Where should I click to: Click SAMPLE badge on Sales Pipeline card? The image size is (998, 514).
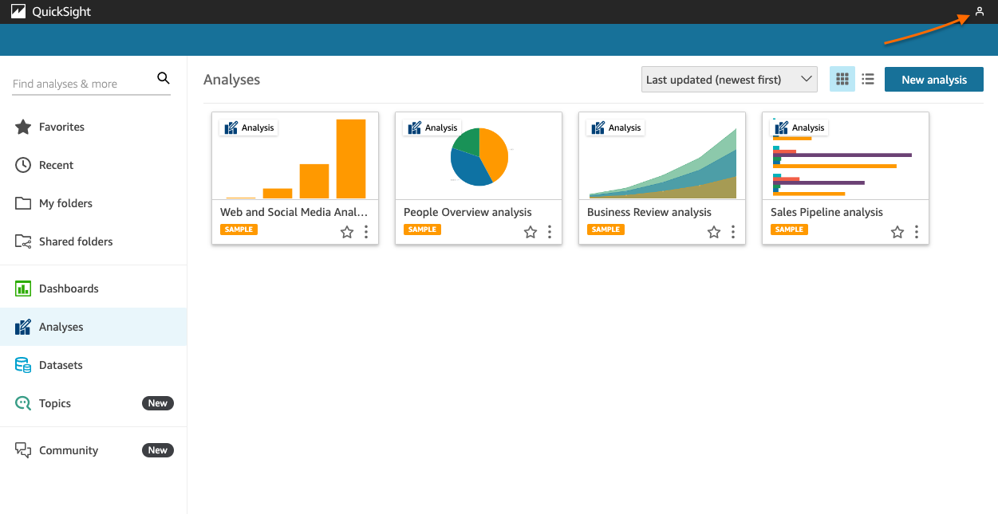(789, 230)
